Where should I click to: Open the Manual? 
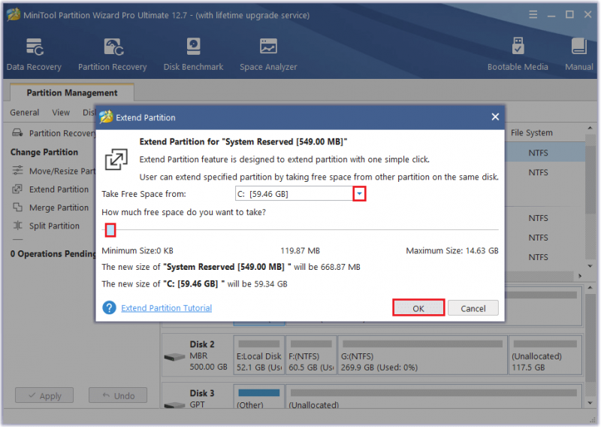(578, 54)
